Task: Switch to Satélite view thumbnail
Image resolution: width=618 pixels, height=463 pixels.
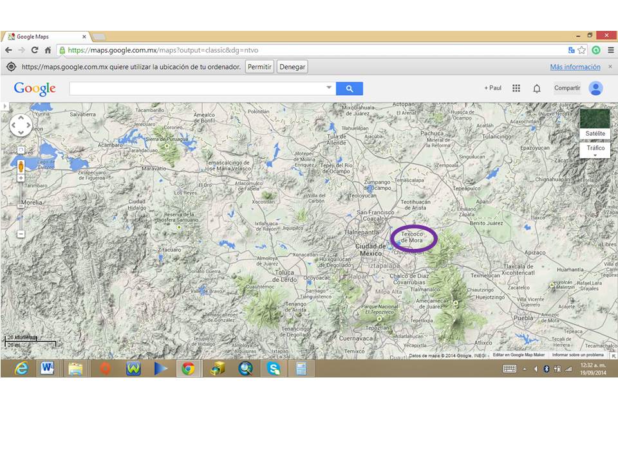Action: (595, 123)
